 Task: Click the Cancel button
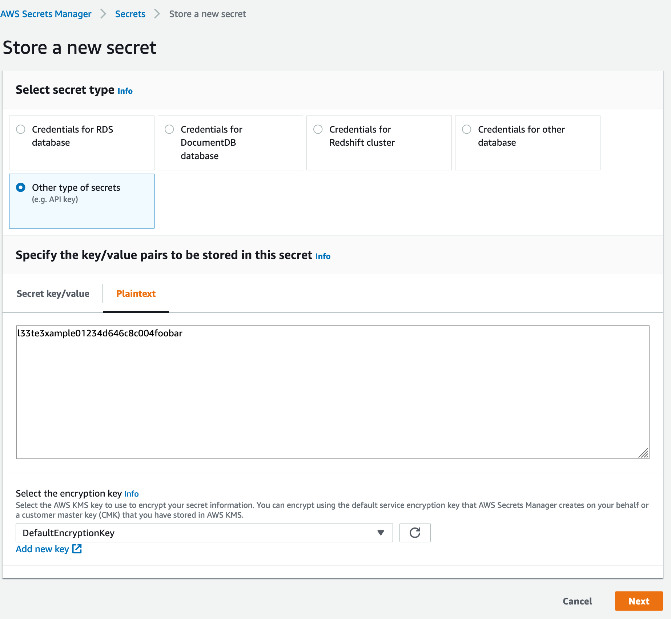(577, 601)
